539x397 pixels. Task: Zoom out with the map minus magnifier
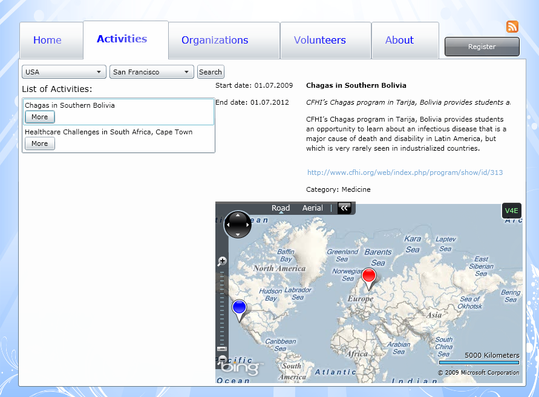[x=222, y=360]
